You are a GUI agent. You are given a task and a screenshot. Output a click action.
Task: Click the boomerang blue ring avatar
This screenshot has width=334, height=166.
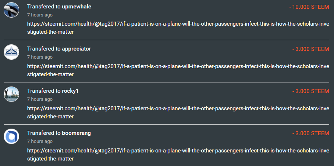tap(11, 136)
